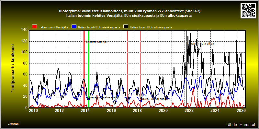Click the 'Lähde: Eurostat' source text
Screen dimensions: 259x129
240,124
